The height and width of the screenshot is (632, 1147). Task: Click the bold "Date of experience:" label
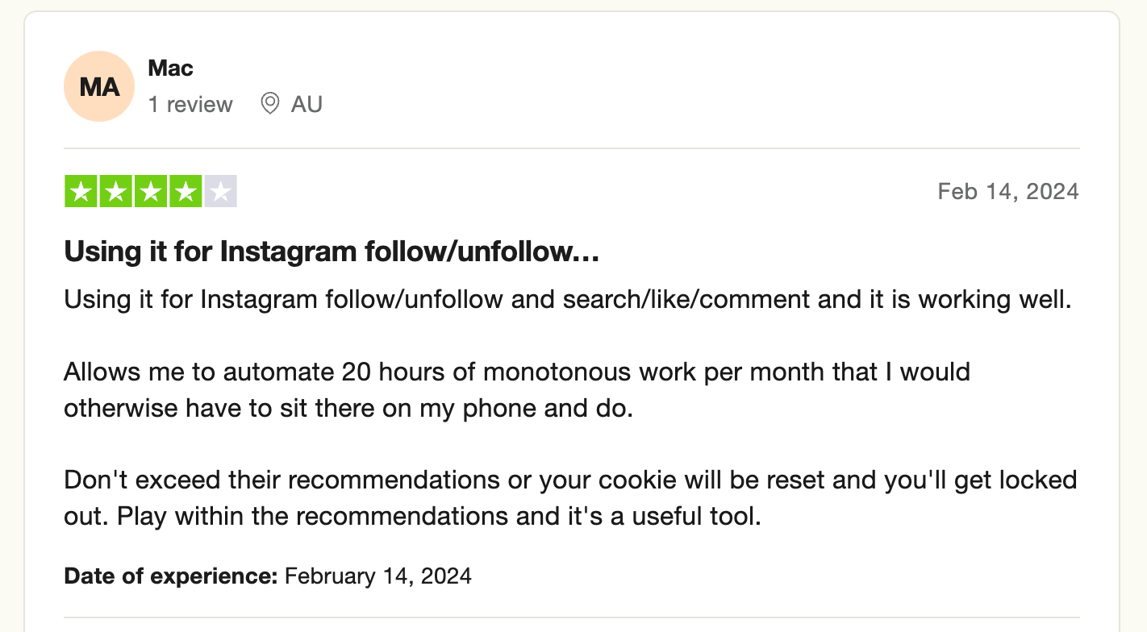click(171, 576)
